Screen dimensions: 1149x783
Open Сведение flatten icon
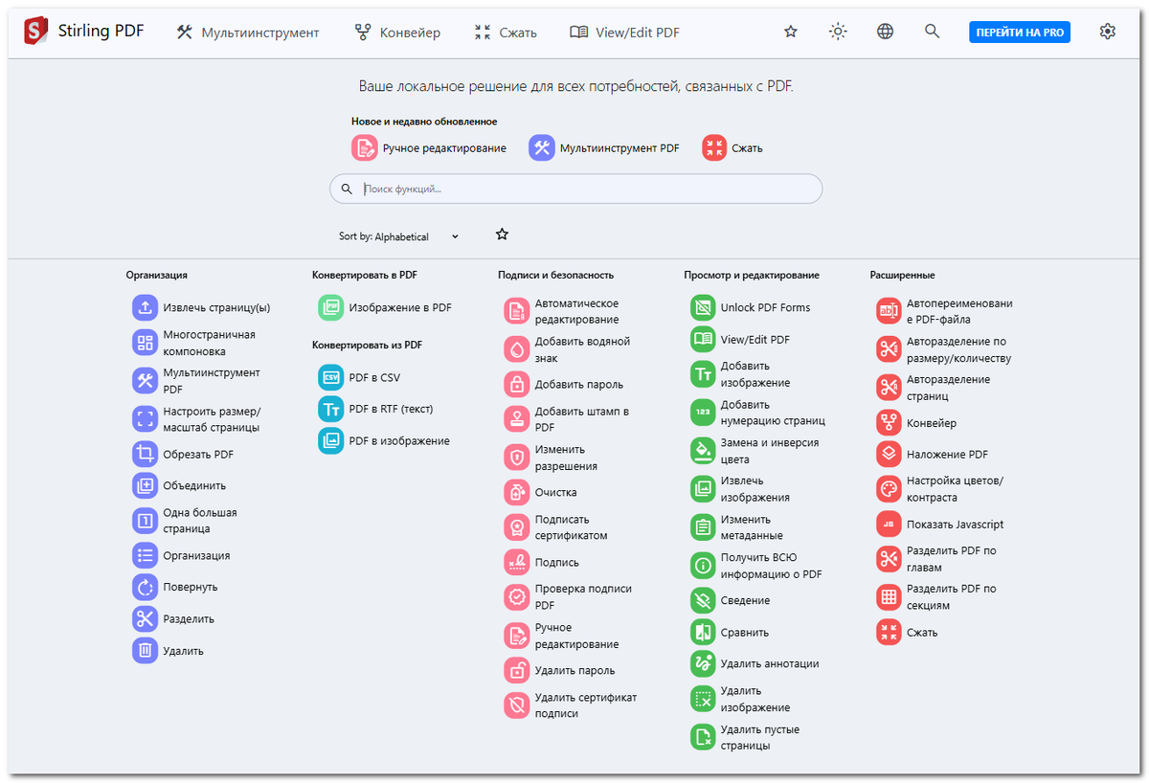pos(703,600)
